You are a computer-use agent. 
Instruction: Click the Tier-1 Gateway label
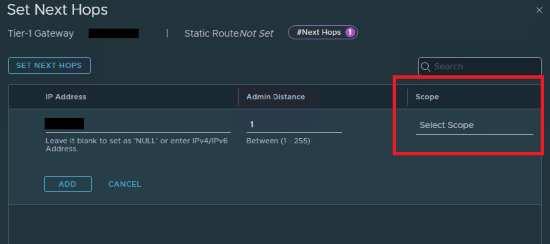41,33
